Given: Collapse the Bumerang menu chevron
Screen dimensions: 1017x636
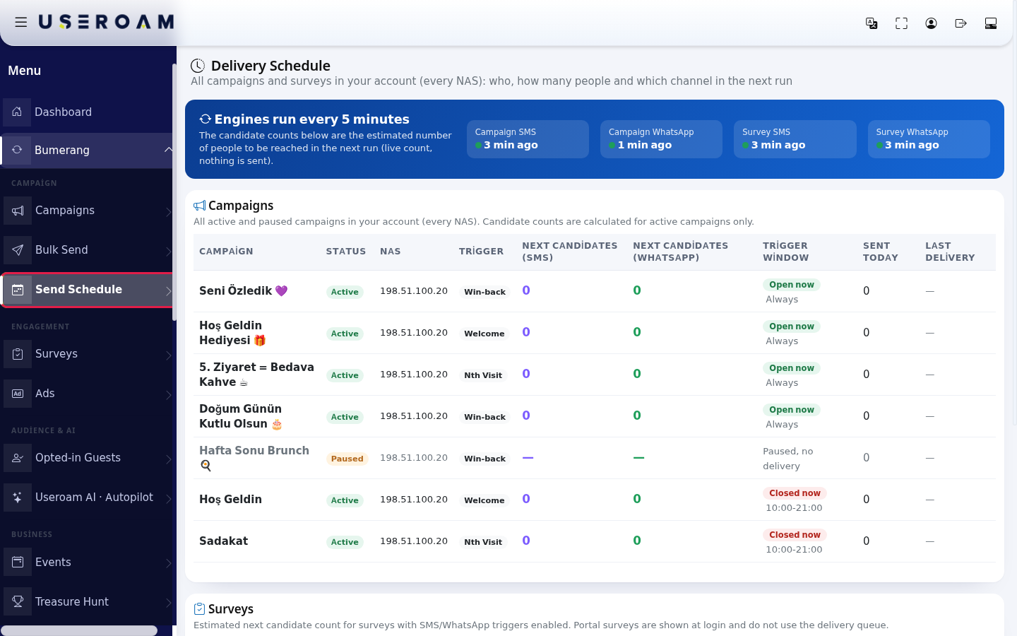Looking at the screenshot, I should click(168, 150).
